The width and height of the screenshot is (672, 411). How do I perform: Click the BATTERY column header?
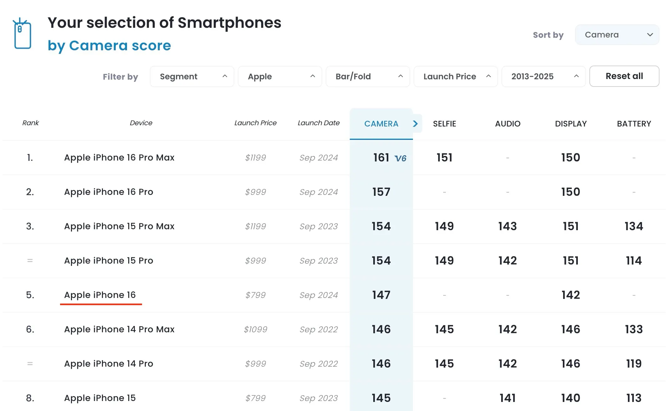[x=634, y=124]
